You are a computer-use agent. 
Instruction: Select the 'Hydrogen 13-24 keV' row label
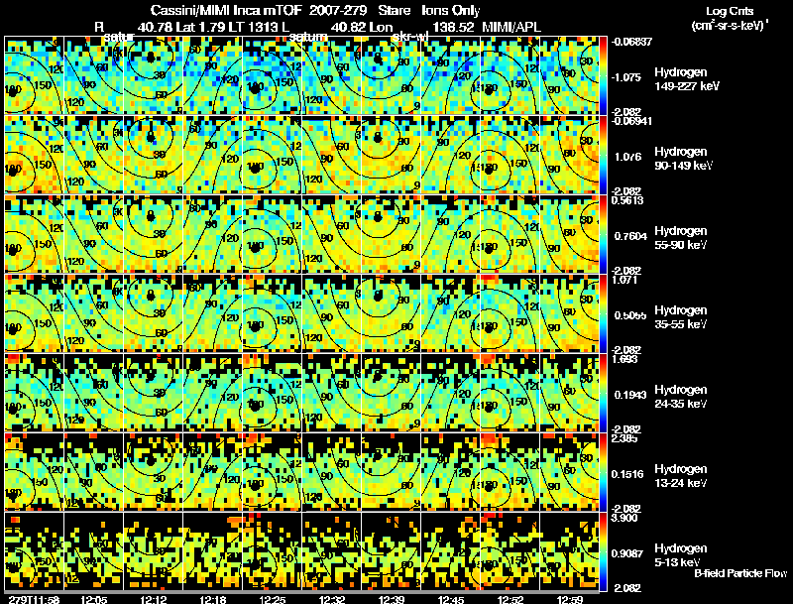681,476
